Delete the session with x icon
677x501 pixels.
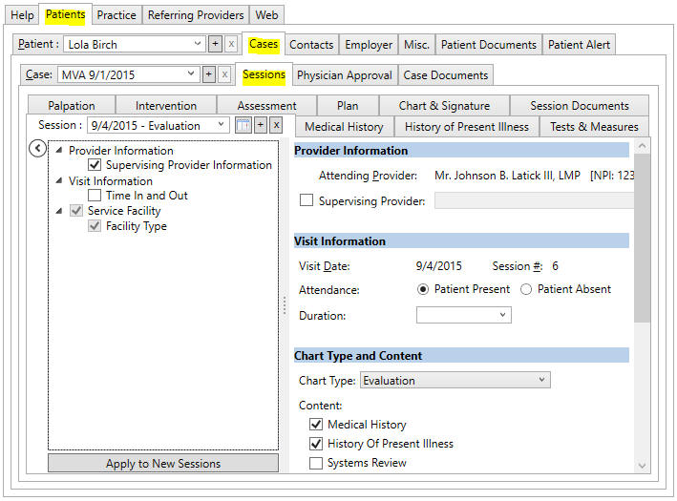click(x=276, y=125)
